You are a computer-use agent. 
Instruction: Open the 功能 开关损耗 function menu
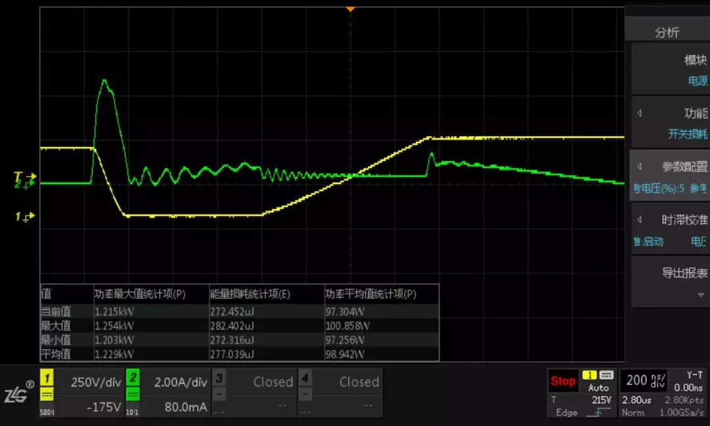point(671,123)
